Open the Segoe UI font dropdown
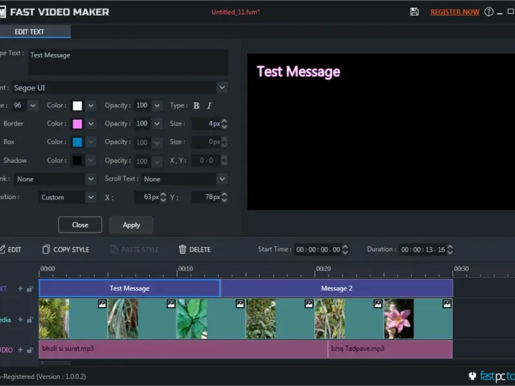Screen dimensions: 515x386 (222, 87)
